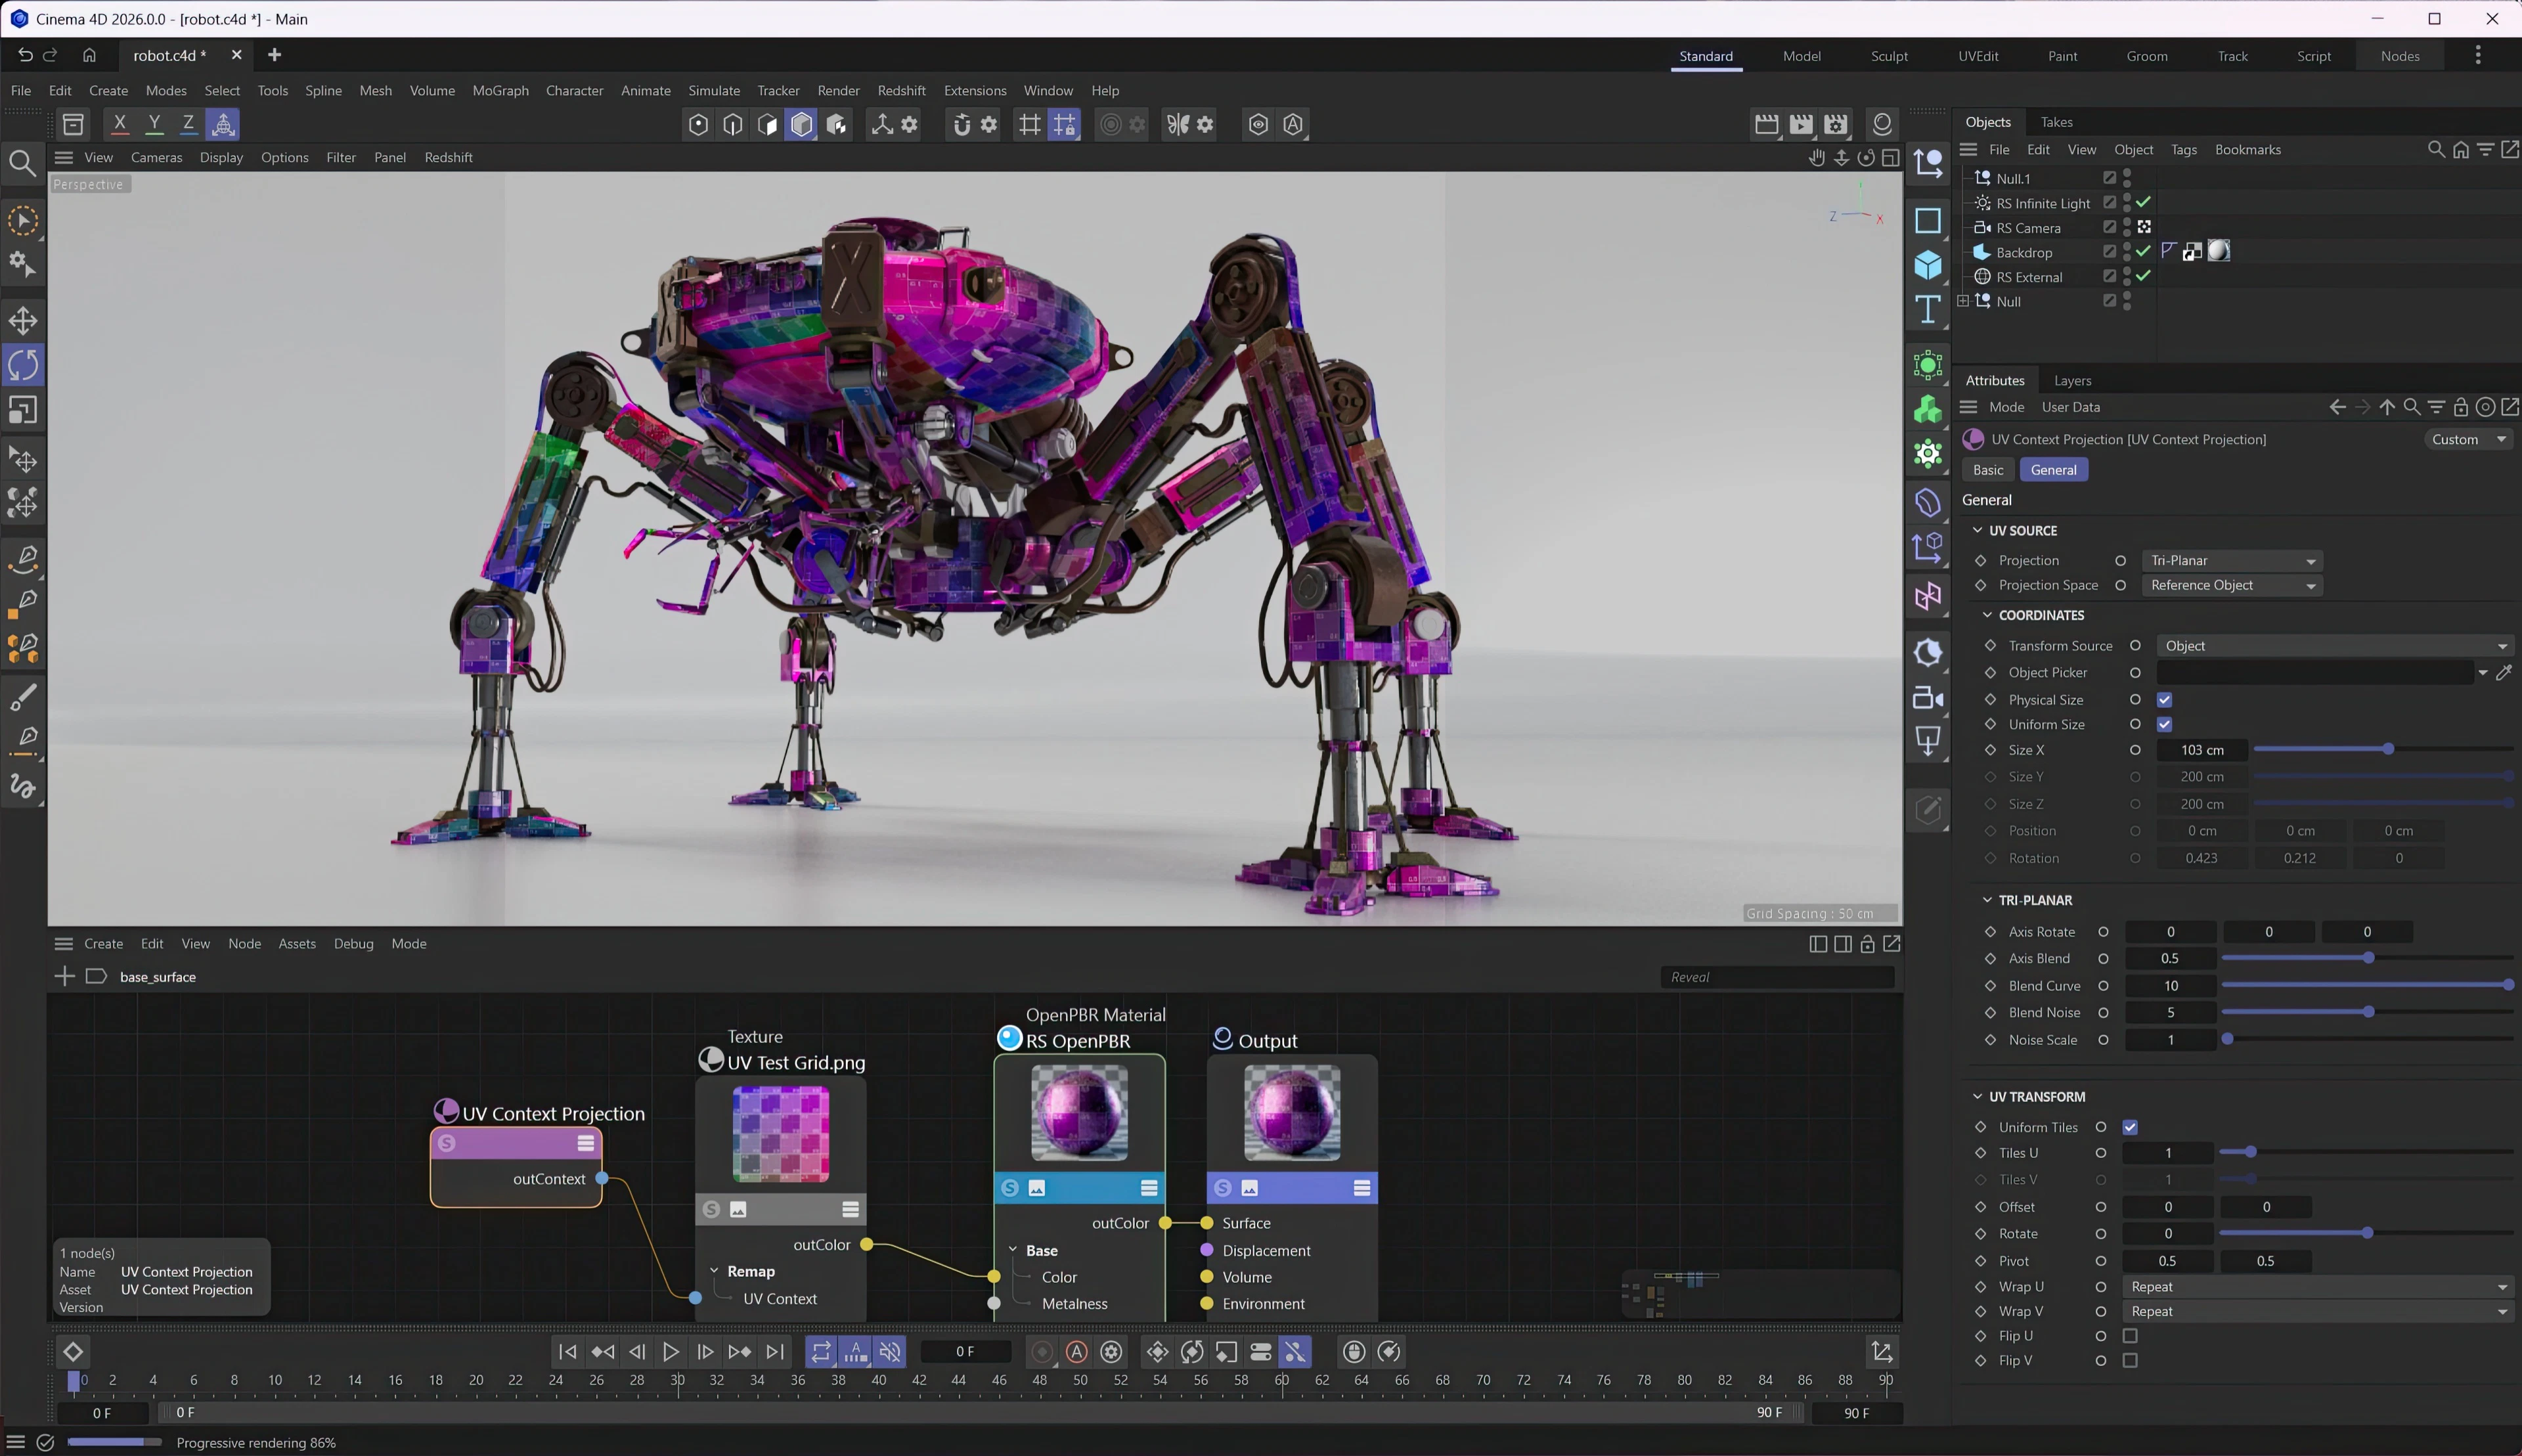Toggle the Physical Size checkbox
The image size is (2522, 1456).
tap(2164, 700)
